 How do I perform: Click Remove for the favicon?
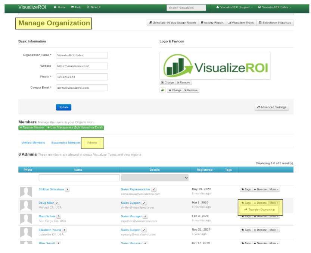pyautogui.click(x=191, y=90)
